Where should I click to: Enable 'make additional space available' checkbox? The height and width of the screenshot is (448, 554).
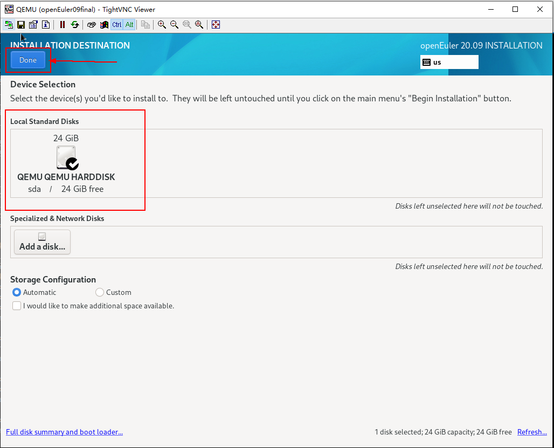click(17, 306)
